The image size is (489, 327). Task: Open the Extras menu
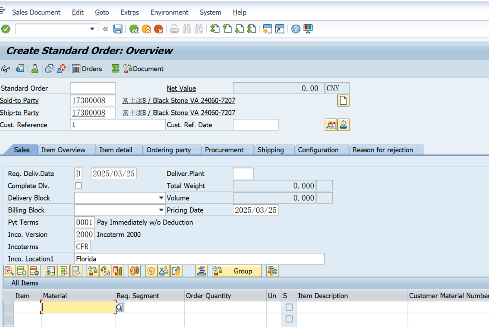(129, 12)
